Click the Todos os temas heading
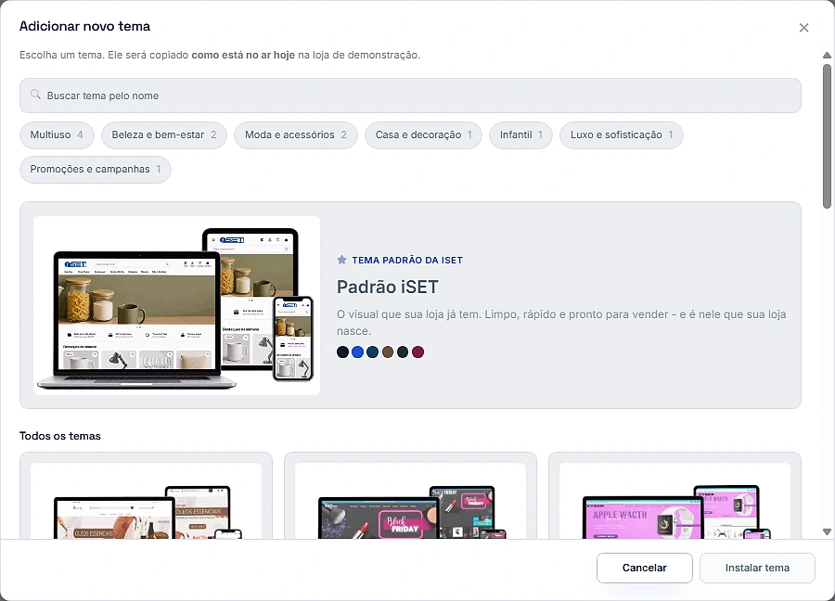 [x=60, y=436]
